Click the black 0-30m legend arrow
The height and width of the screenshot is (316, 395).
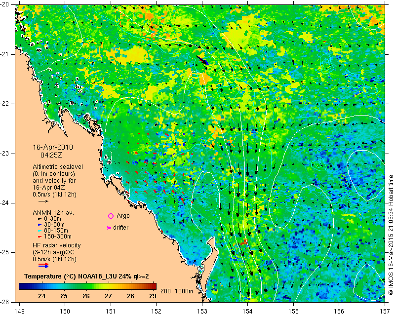39,219
